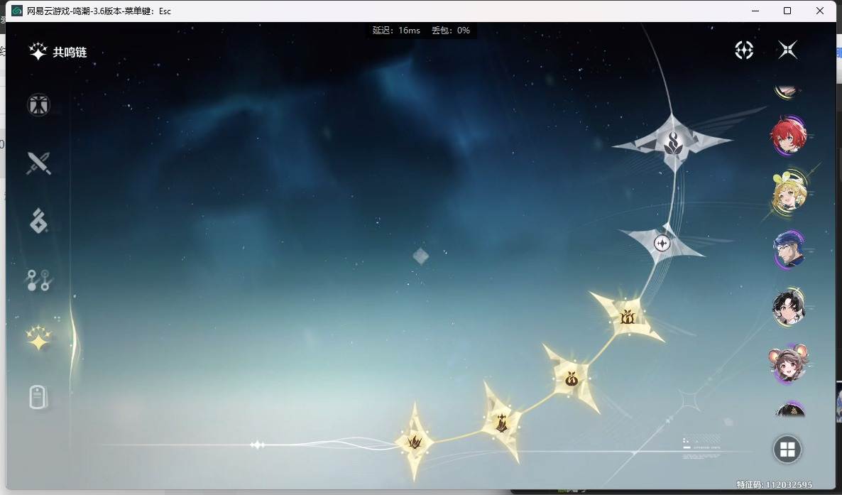842x495 pixels.
Task: Select the third golden chain node
Action: [572, 379]
